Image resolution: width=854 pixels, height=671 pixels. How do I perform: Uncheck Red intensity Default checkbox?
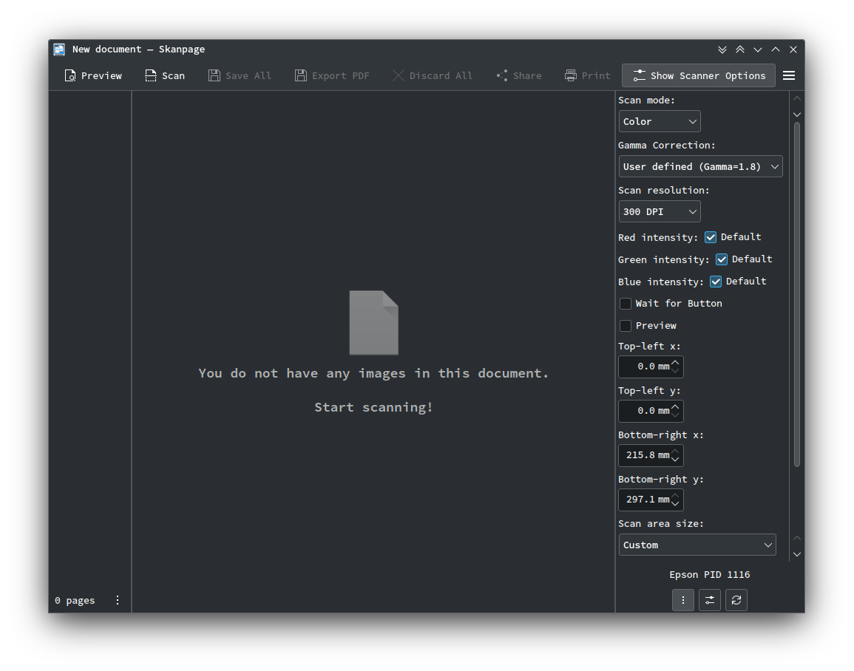click(x=711, y=237)
